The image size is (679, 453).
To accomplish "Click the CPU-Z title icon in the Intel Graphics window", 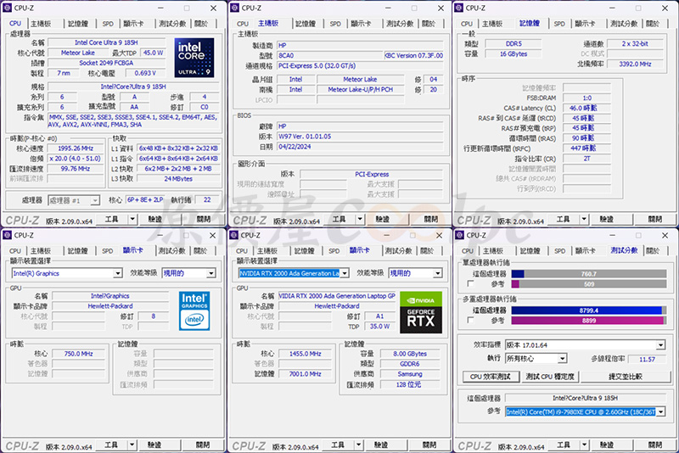I will tap(8, 235).
